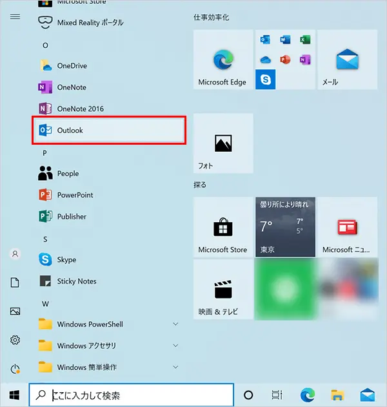Open Mail from the taskbar
Image resolution: width=387 pixels, height=407 pixels.
click(367, 395)
